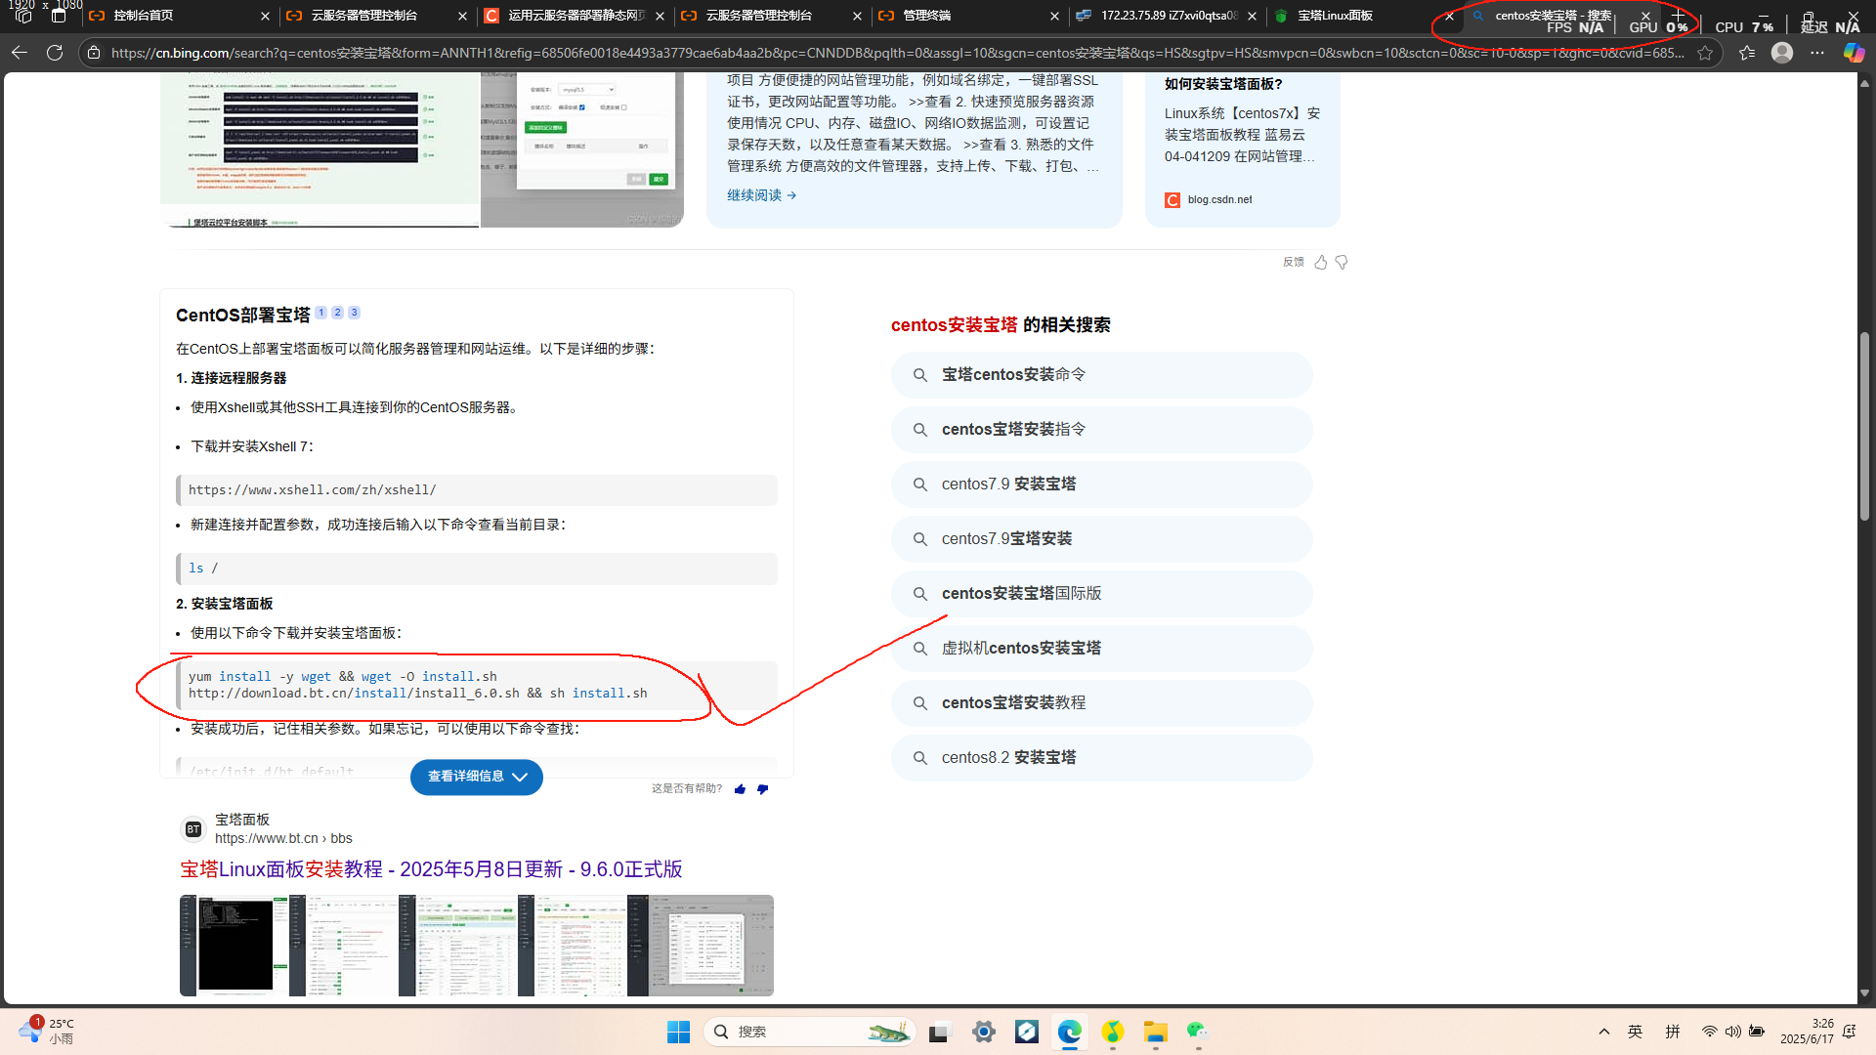Open the Windows Start menu
1876x1055 pixels.
coord(678,1032)
